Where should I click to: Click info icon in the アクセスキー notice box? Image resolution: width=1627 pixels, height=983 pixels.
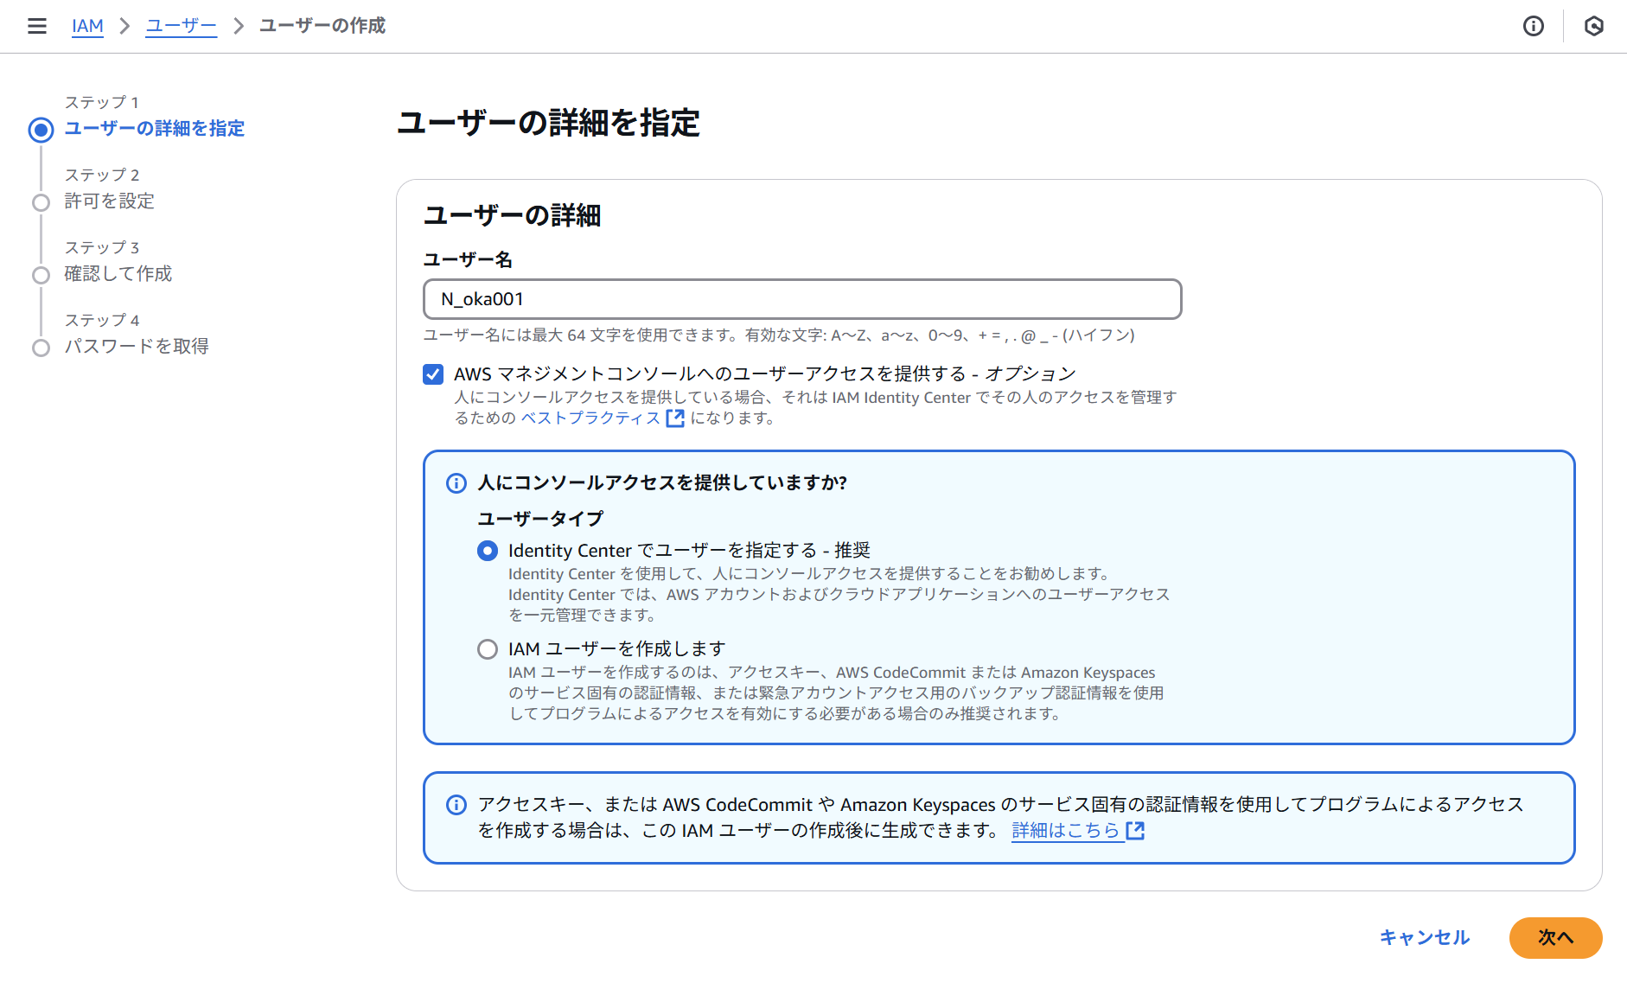(x=456, y=805)
